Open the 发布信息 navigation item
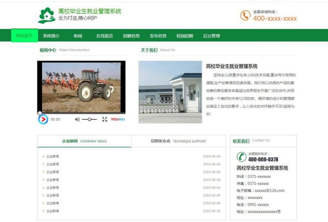This screenshot has height=222, width=328. tap(158, 36)
